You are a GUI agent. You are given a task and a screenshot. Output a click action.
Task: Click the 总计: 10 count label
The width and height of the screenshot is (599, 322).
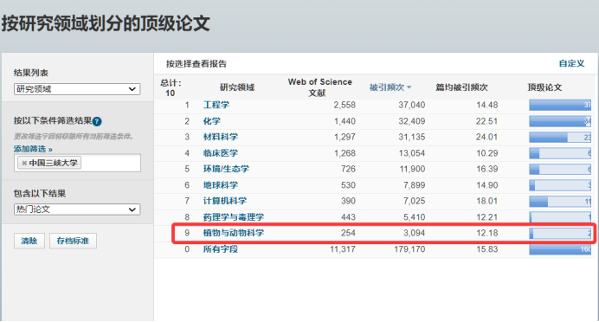(x=171, y=87)
